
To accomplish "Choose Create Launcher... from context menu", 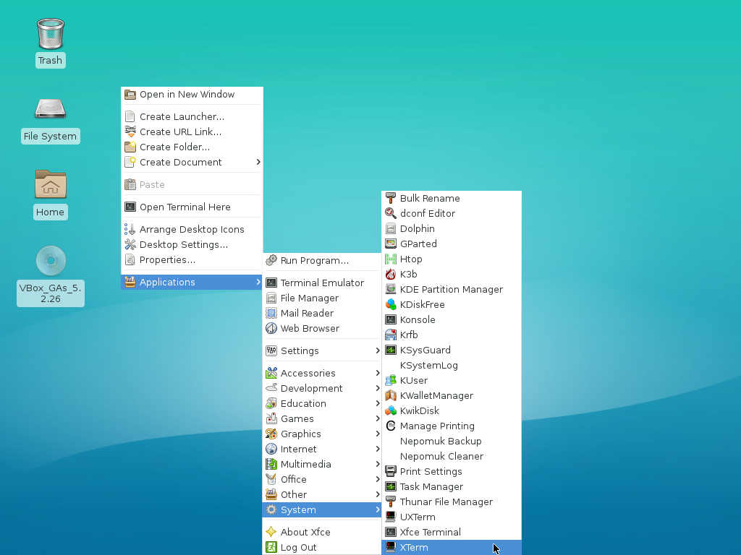I will (192, 116).
